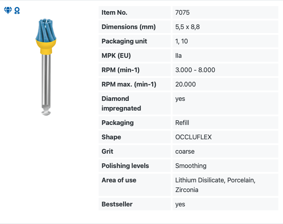Screen dimensions: 283x224
Task: Open the OCCLUFLEX polisher product image
Action: coord(46,67)
